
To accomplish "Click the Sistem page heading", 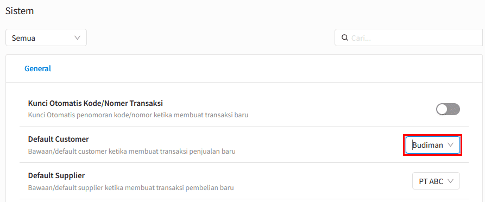I will [20, 11].
